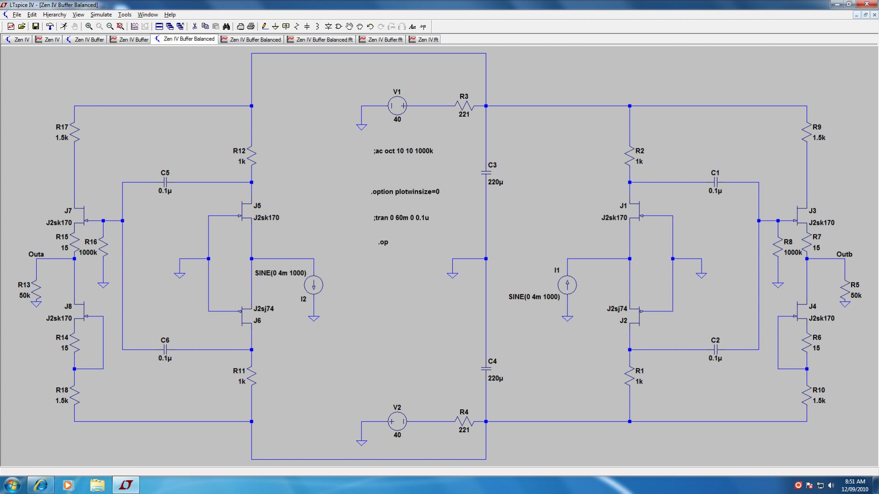The width and height of the screenshot is (879, 494).
Task: Launch Internet Explorer from the taskbar
Action: point(40,485)
